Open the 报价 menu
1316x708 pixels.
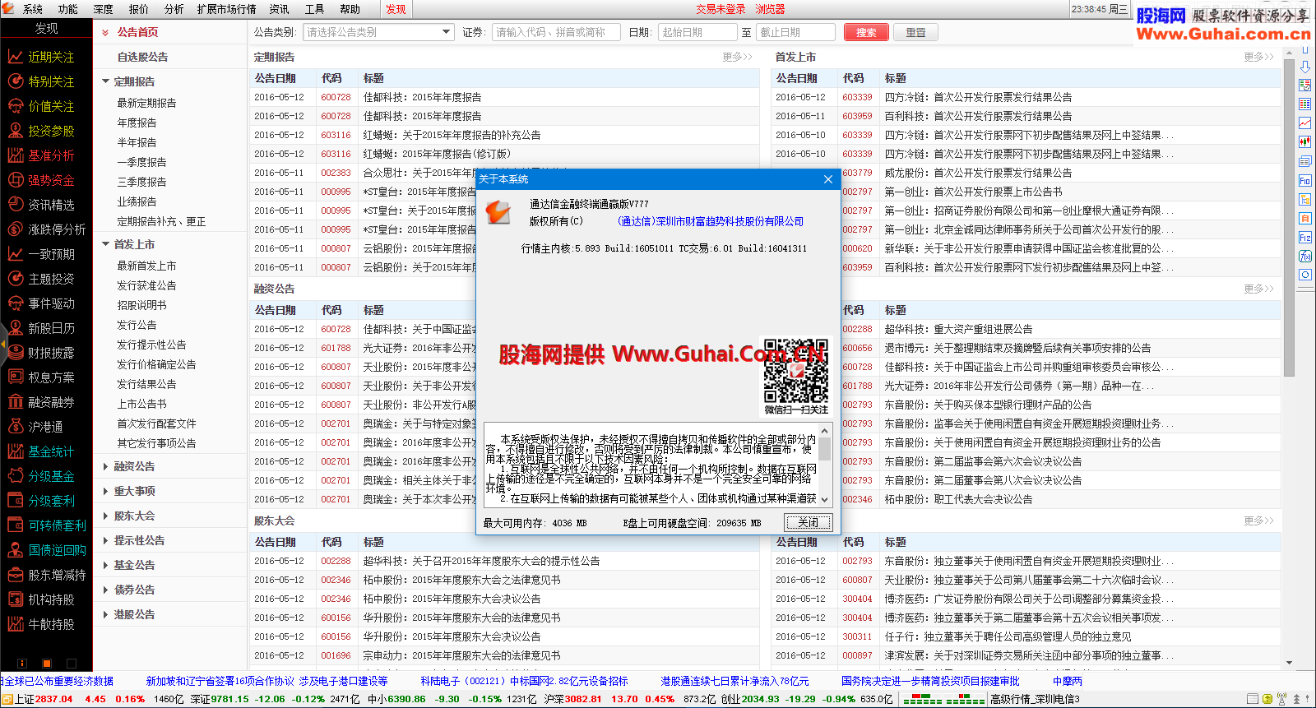click(x=139, y=9)
